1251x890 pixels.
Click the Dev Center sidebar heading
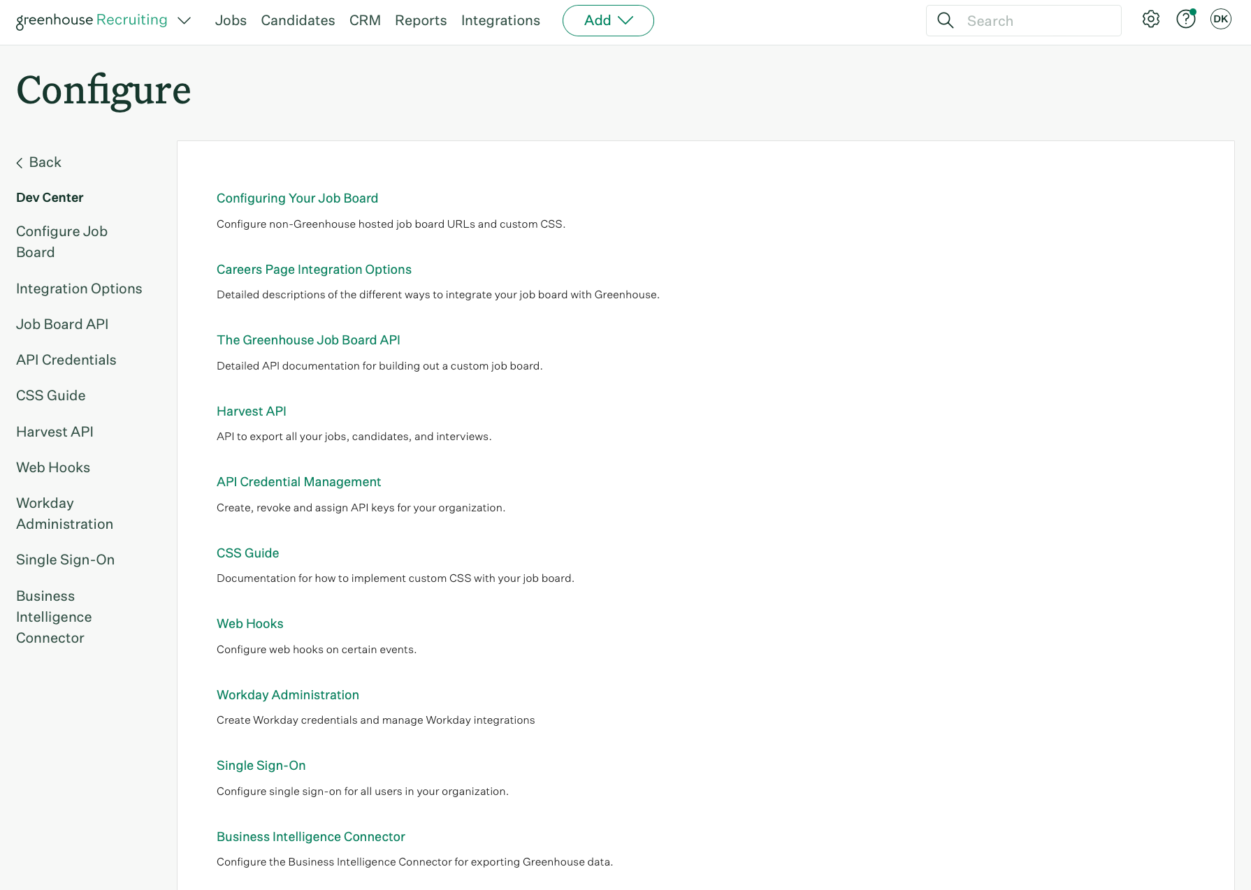[50, 198]
